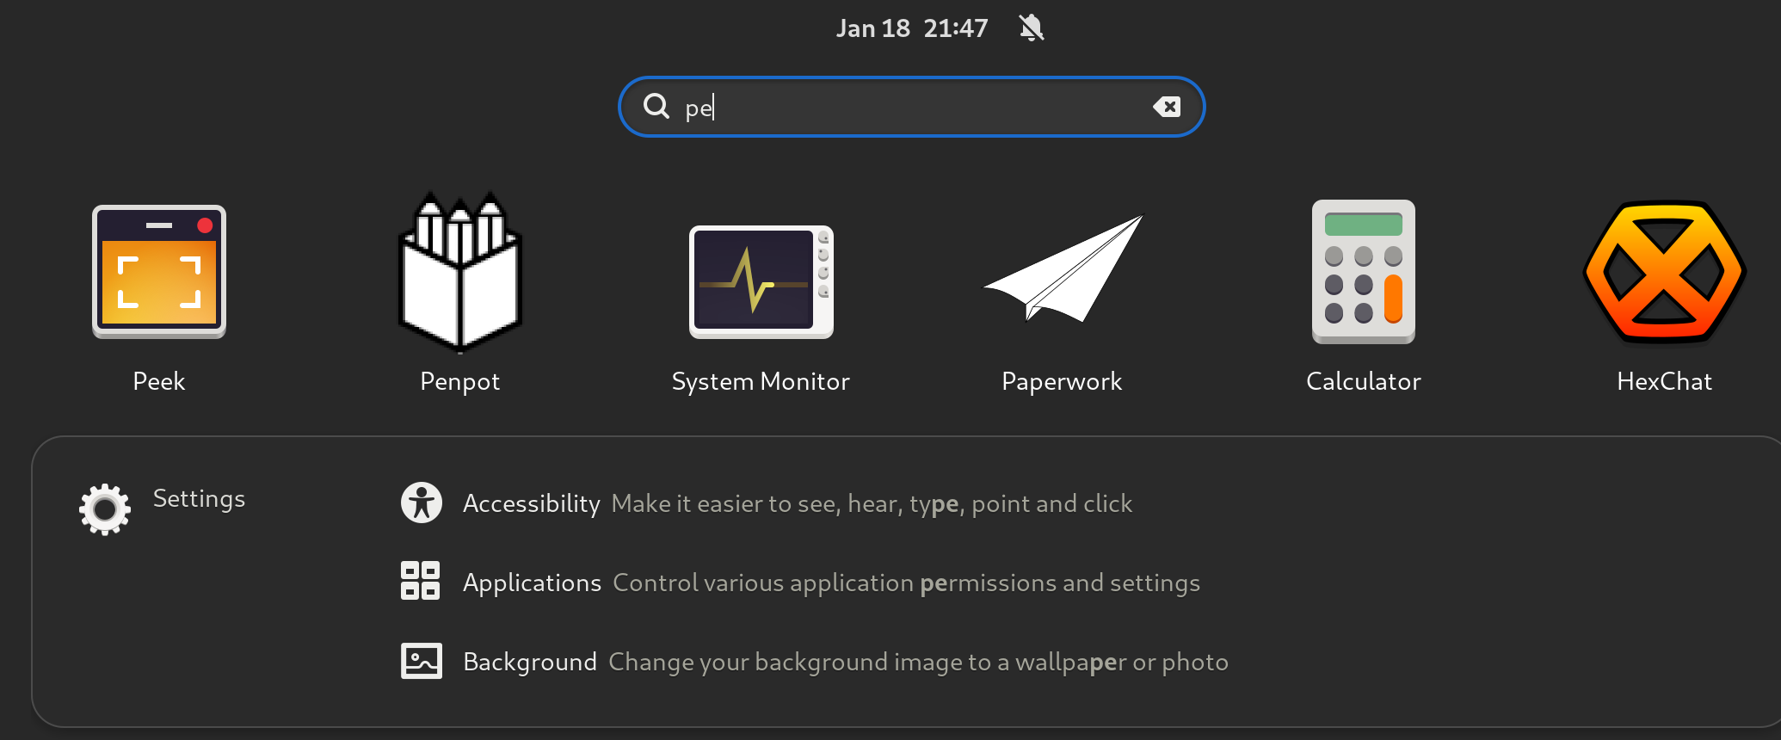Click the muted notifications bell icon
The image size is (1781, 740).
click(1032, 28)
